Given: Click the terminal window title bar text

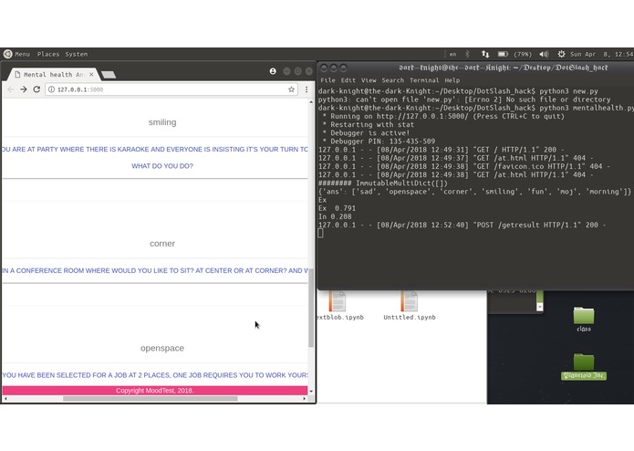Looking at the screenshot, I should 504,68.
